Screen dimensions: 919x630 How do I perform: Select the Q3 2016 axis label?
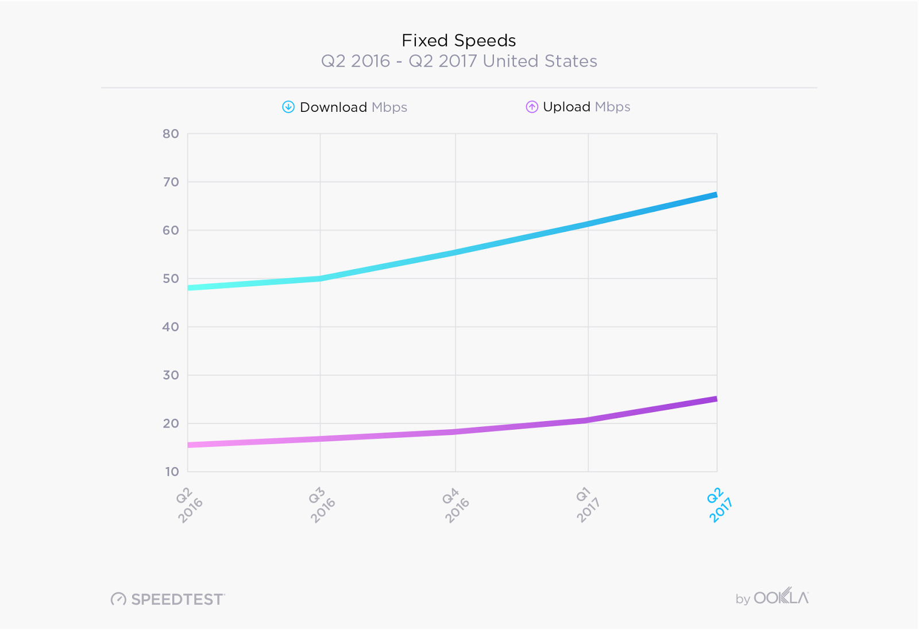(322, 504)
